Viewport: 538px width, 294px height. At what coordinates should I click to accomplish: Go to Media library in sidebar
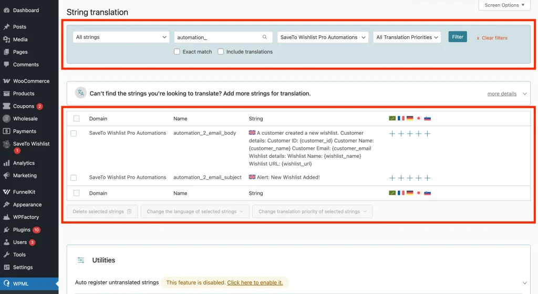[x=20, y=39]
